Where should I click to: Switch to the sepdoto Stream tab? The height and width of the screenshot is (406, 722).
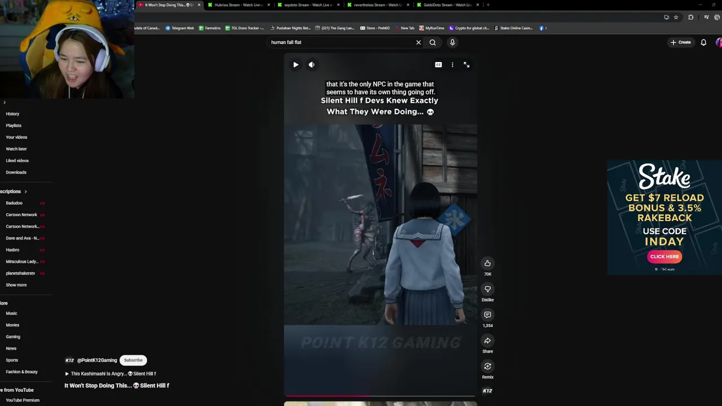[x=307, y=5]
